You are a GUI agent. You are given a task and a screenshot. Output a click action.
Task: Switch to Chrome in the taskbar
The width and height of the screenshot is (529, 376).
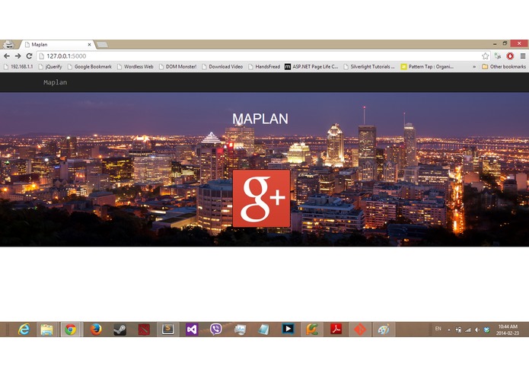tap(71, 329)
